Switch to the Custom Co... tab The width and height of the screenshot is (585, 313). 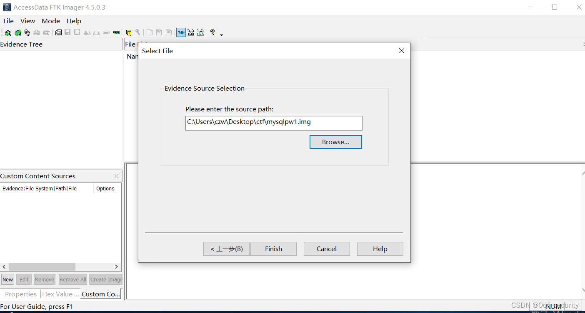[101, 294]
